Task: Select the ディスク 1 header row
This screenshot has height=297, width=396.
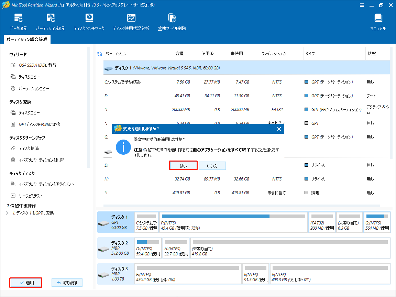Action: tap(246, 68)
